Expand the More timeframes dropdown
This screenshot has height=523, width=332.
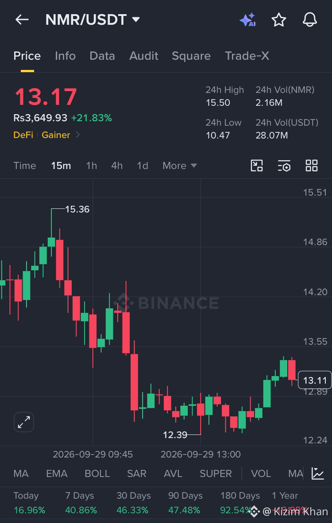[180, 166]
